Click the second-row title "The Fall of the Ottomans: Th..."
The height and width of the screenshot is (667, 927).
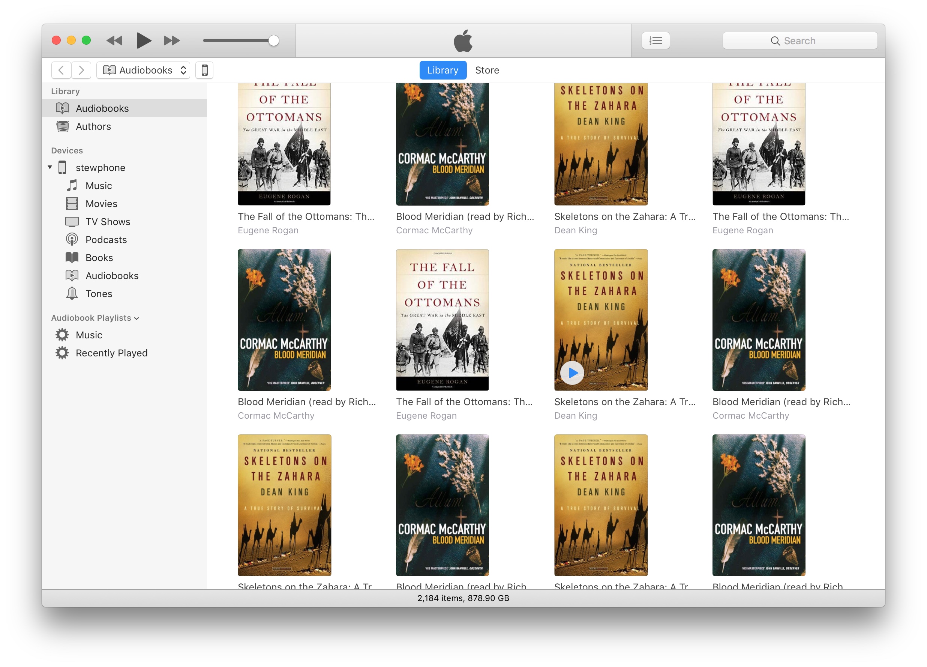[x=464, y=402]
